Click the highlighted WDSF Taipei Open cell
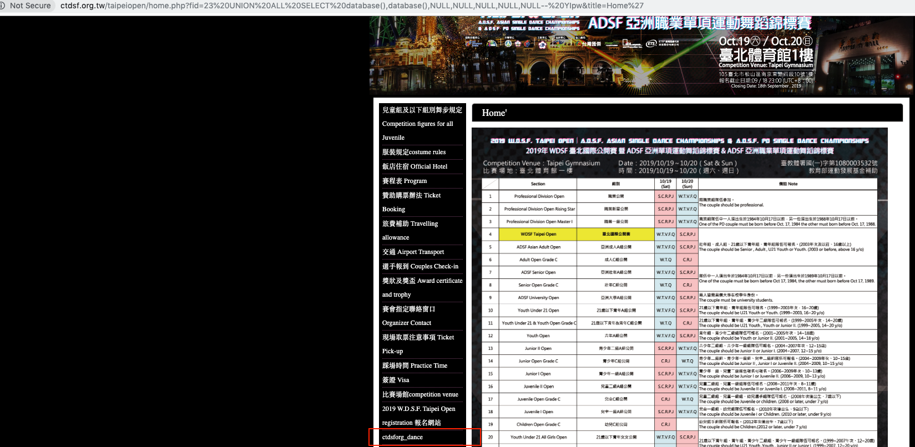 (538, 234)
